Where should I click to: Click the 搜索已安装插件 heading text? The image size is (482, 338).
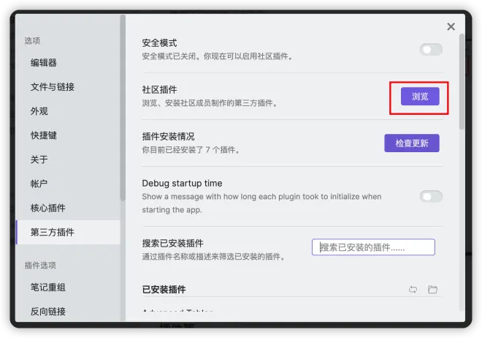pyautogui.click(x=172, y=243)
